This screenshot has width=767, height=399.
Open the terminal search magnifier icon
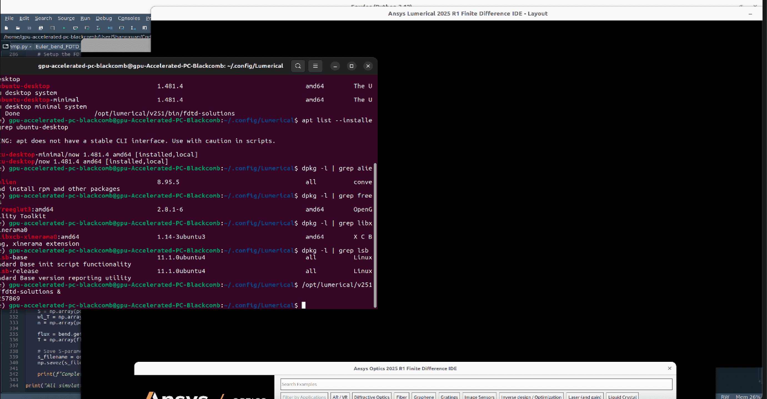click(x=298, y=66)
